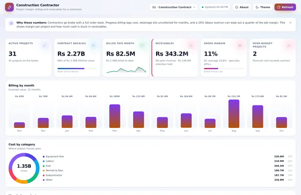Click the Subcontractor legend color dot
Screen dimensions: 301x195
coord(44,175)
